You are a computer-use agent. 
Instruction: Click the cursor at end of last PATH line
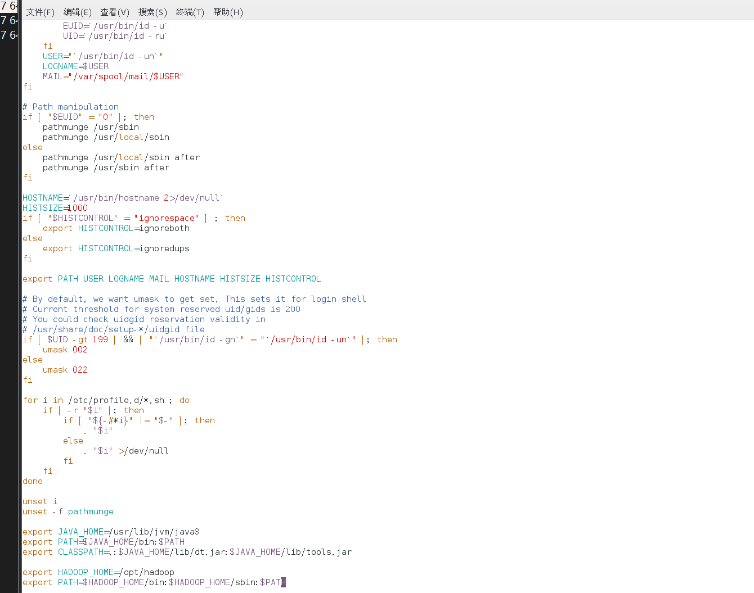[x=284, y=582]
